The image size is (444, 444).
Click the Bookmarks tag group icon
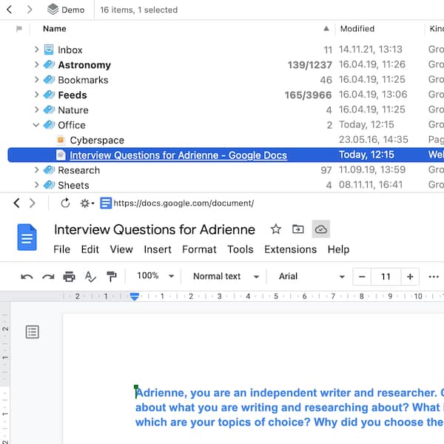(49, 80)
